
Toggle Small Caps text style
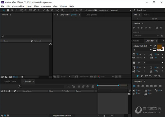pyautogui.click(x=151, y=76)
